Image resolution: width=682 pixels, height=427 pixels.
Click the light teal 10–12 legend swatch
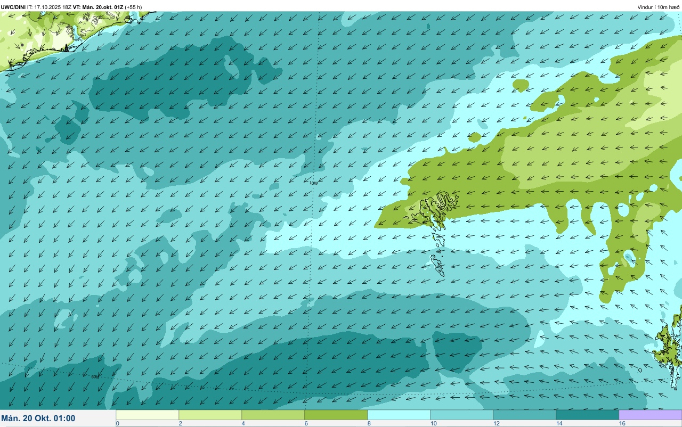pyautogui.click(x=461, y=415)
